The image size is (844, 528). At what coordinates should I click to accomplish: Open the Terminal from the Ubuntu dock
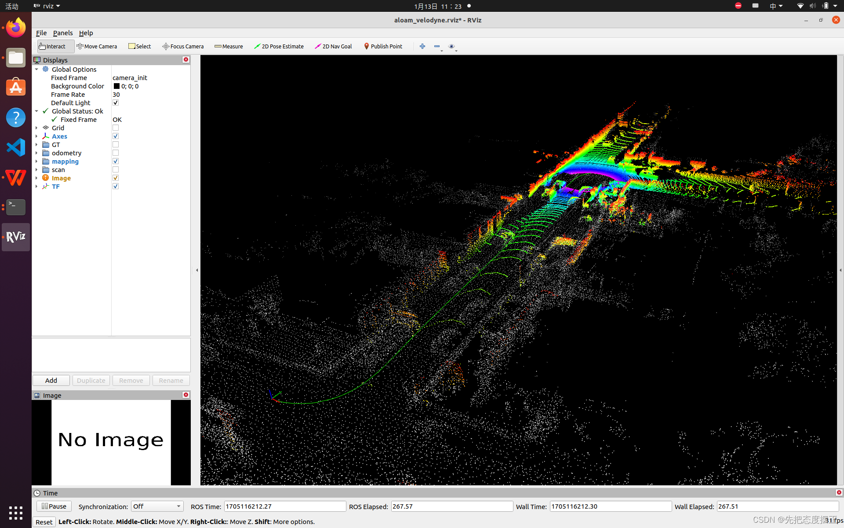tap(16, 207)
